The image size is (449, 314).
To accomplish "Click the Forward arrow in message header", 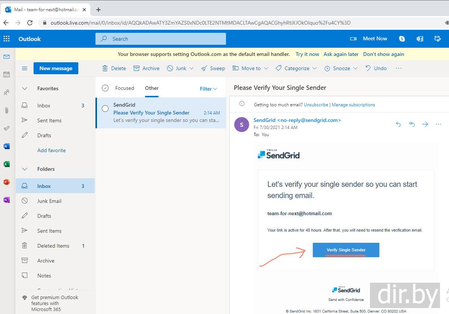I will (425, 124).
